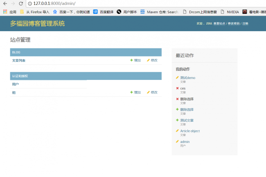Go back using the browser back arrow
Image resolution: width=266 pixels, height=177 pixels.
point(5,3)
